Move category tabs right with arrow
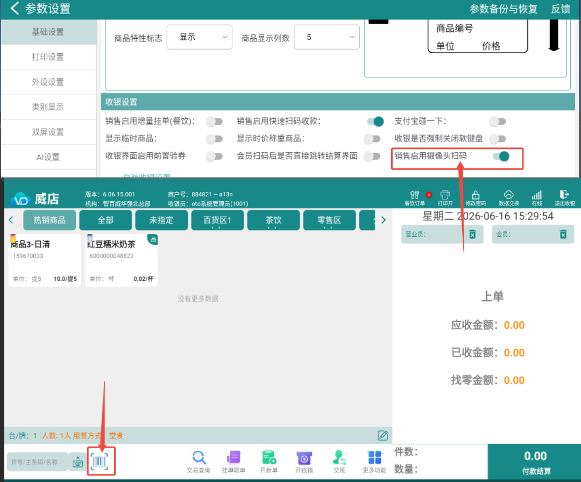The height and width of the screenshot is (482, 581). point(384,220)
